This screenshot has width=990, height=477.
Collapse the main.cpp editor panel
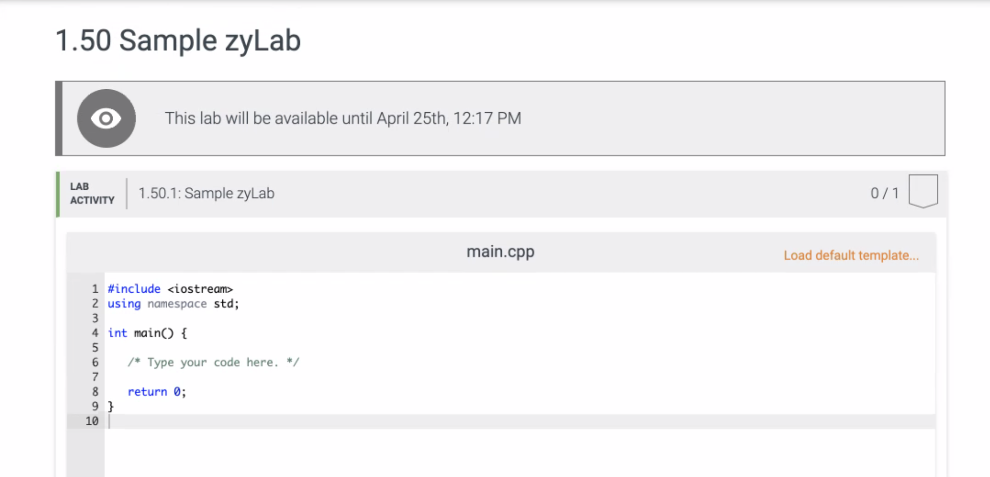[500, 252]
